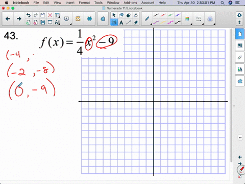Choose the red pen style

(x=163, y=15)
